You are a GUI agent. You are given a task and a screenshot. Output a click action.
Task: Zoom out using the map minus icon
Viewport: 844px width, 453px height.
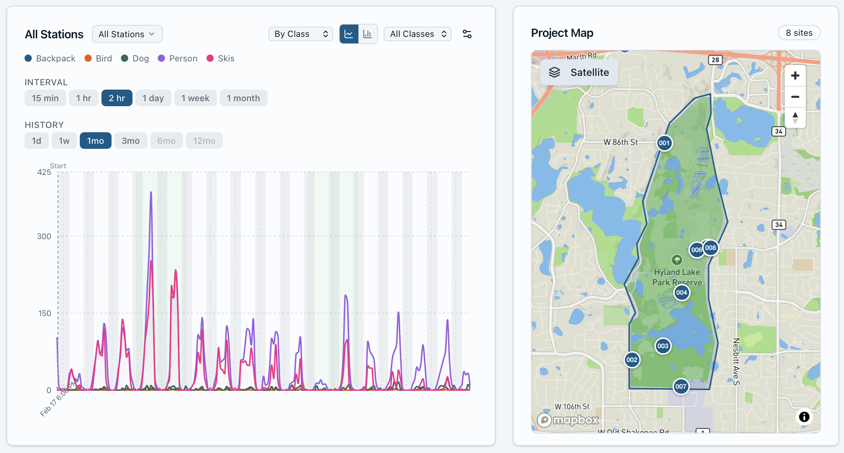click(x=795, y=96)
